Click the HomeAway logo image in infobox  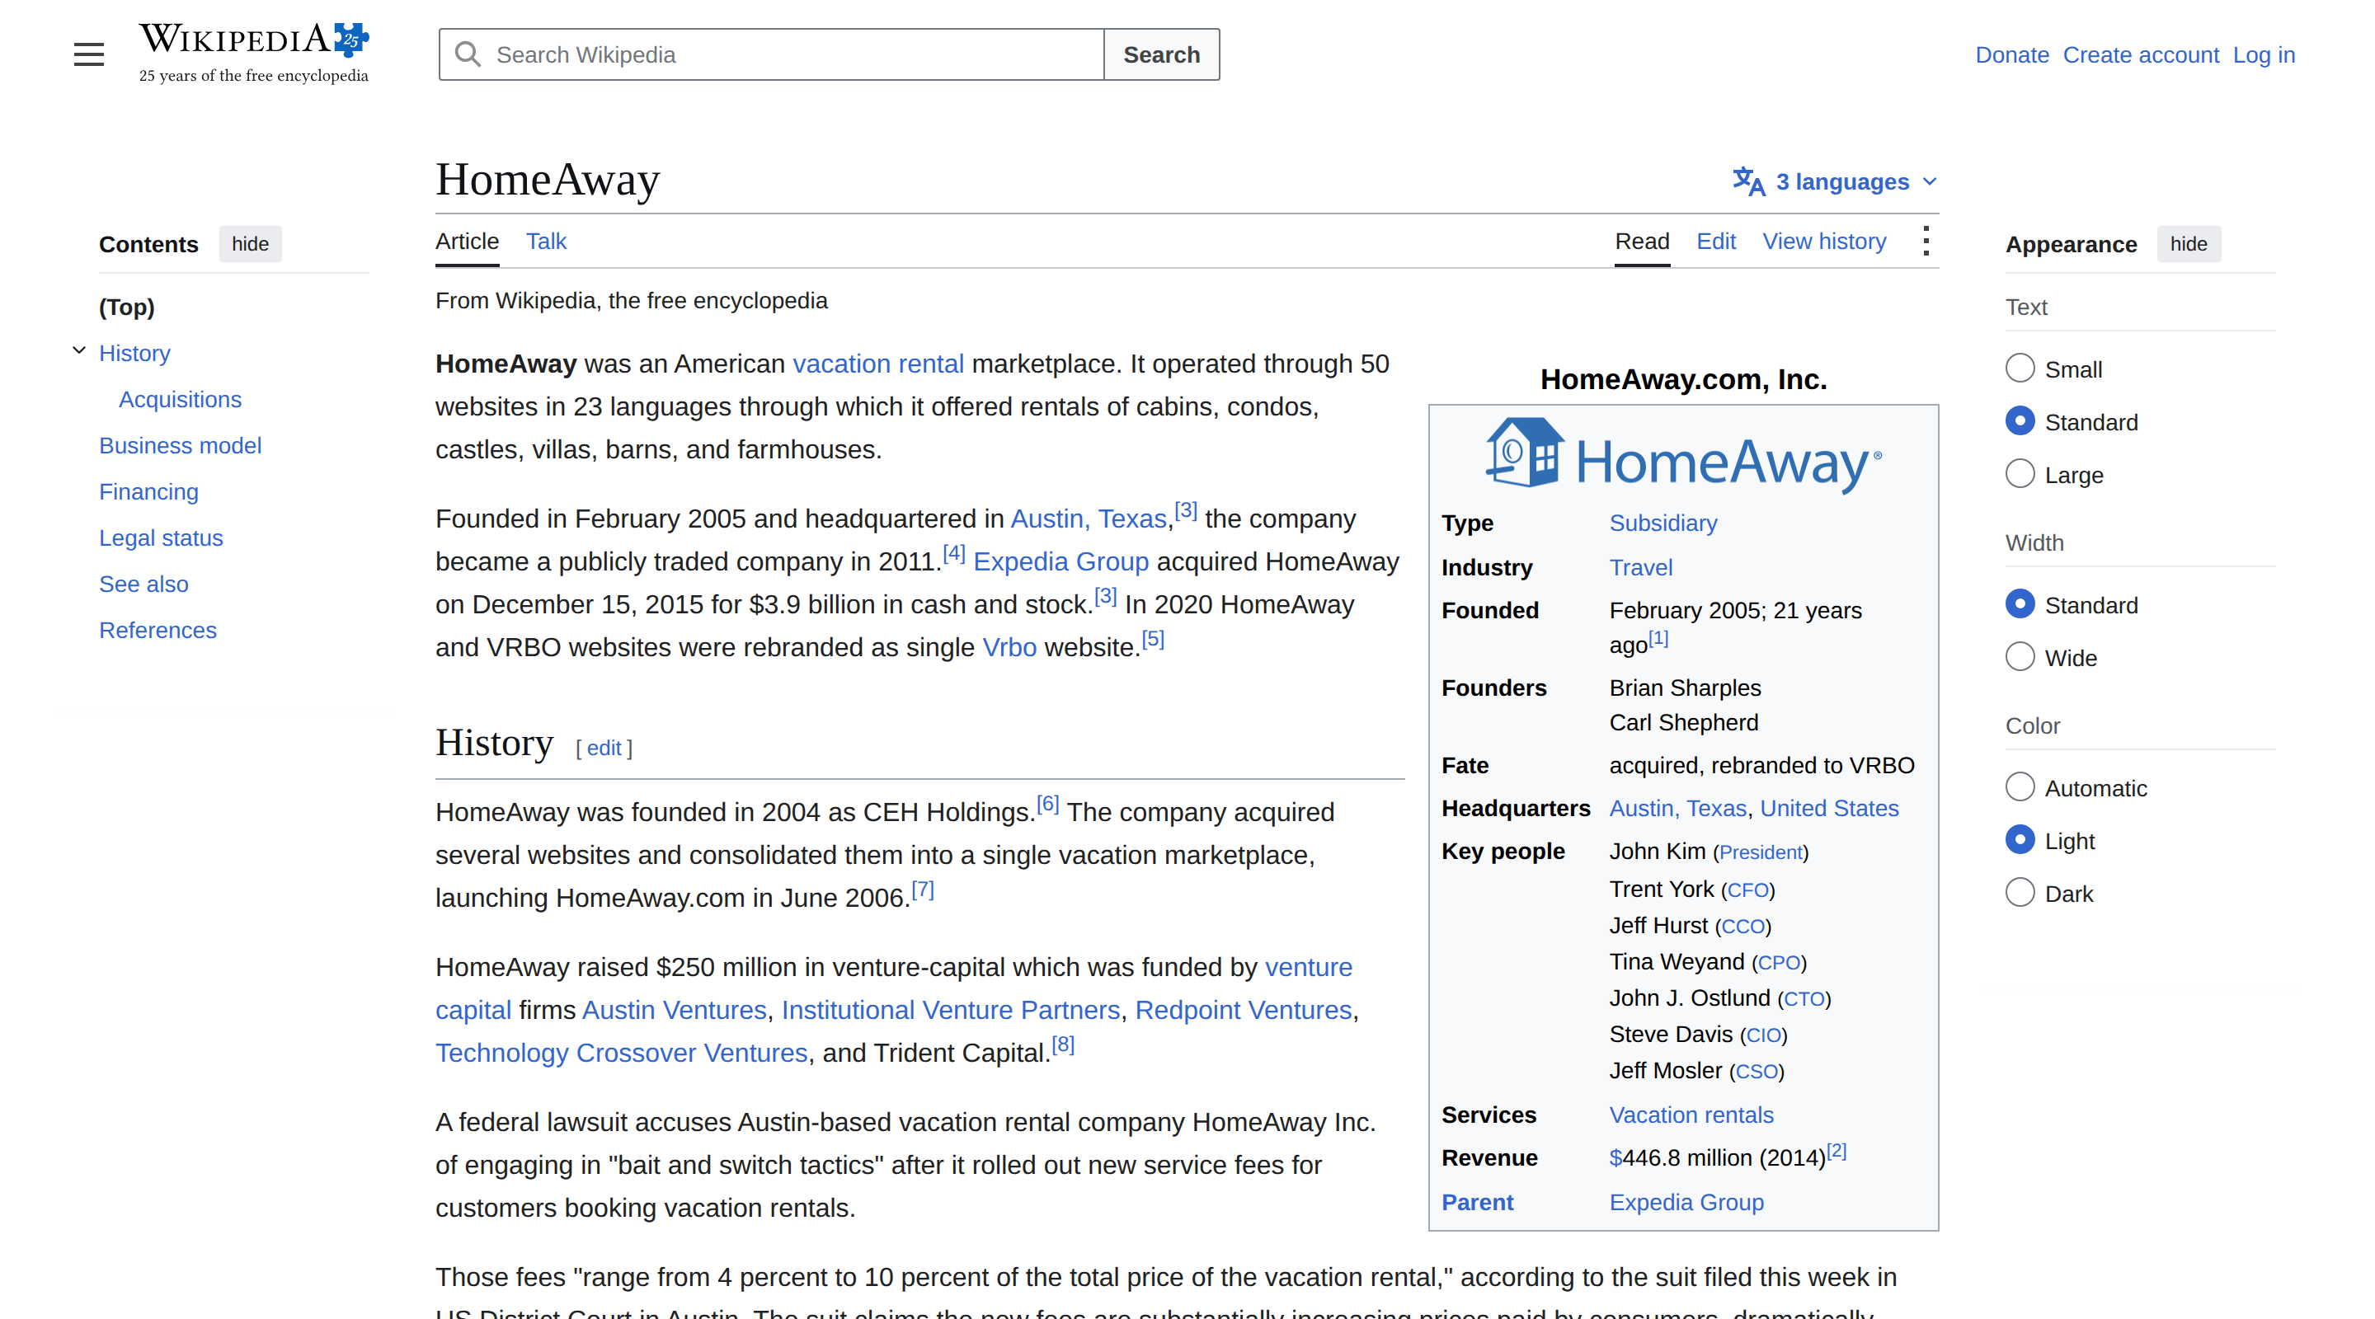point(1683,456)
